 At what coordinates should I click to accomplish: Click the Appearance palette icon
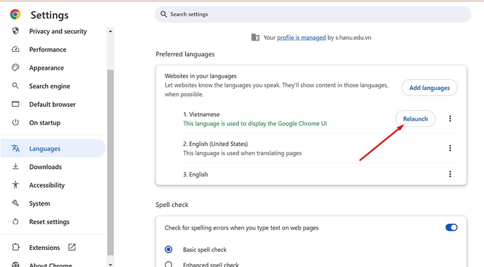(x=16, y=68)
